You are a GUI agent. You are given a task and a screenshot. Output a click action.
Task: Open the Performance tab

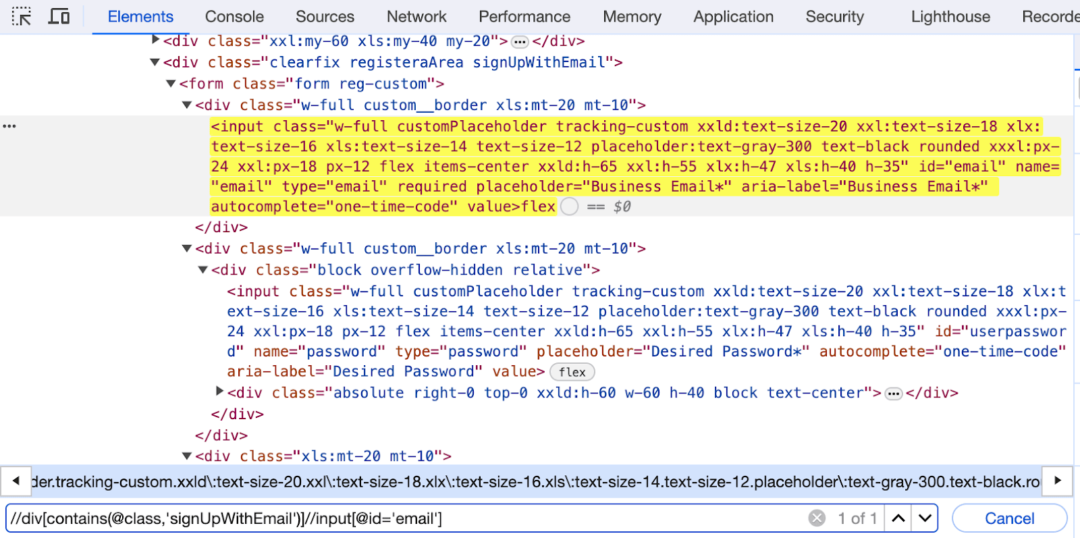tap(524, 16)
